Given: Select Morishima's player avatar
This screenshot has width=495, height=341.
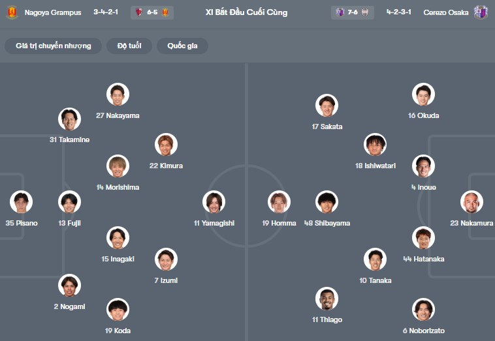Looking at the screenshot, I should click(x=118, y=166).
